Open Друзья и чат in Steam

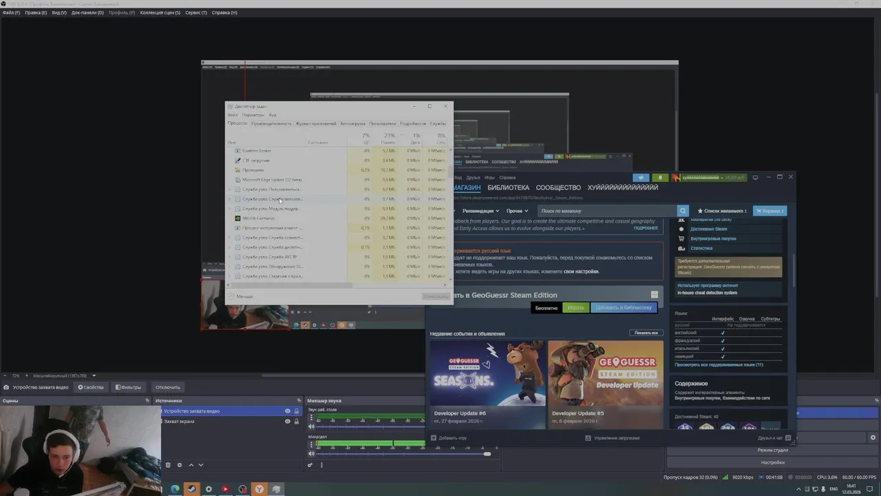[x=774, y=437]
